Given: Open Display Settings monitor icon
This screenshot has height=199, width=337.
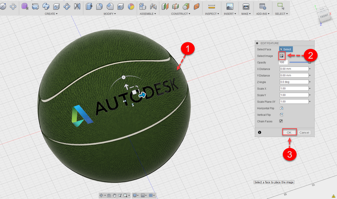Looking at the screenshot, I should coord(135,195).
